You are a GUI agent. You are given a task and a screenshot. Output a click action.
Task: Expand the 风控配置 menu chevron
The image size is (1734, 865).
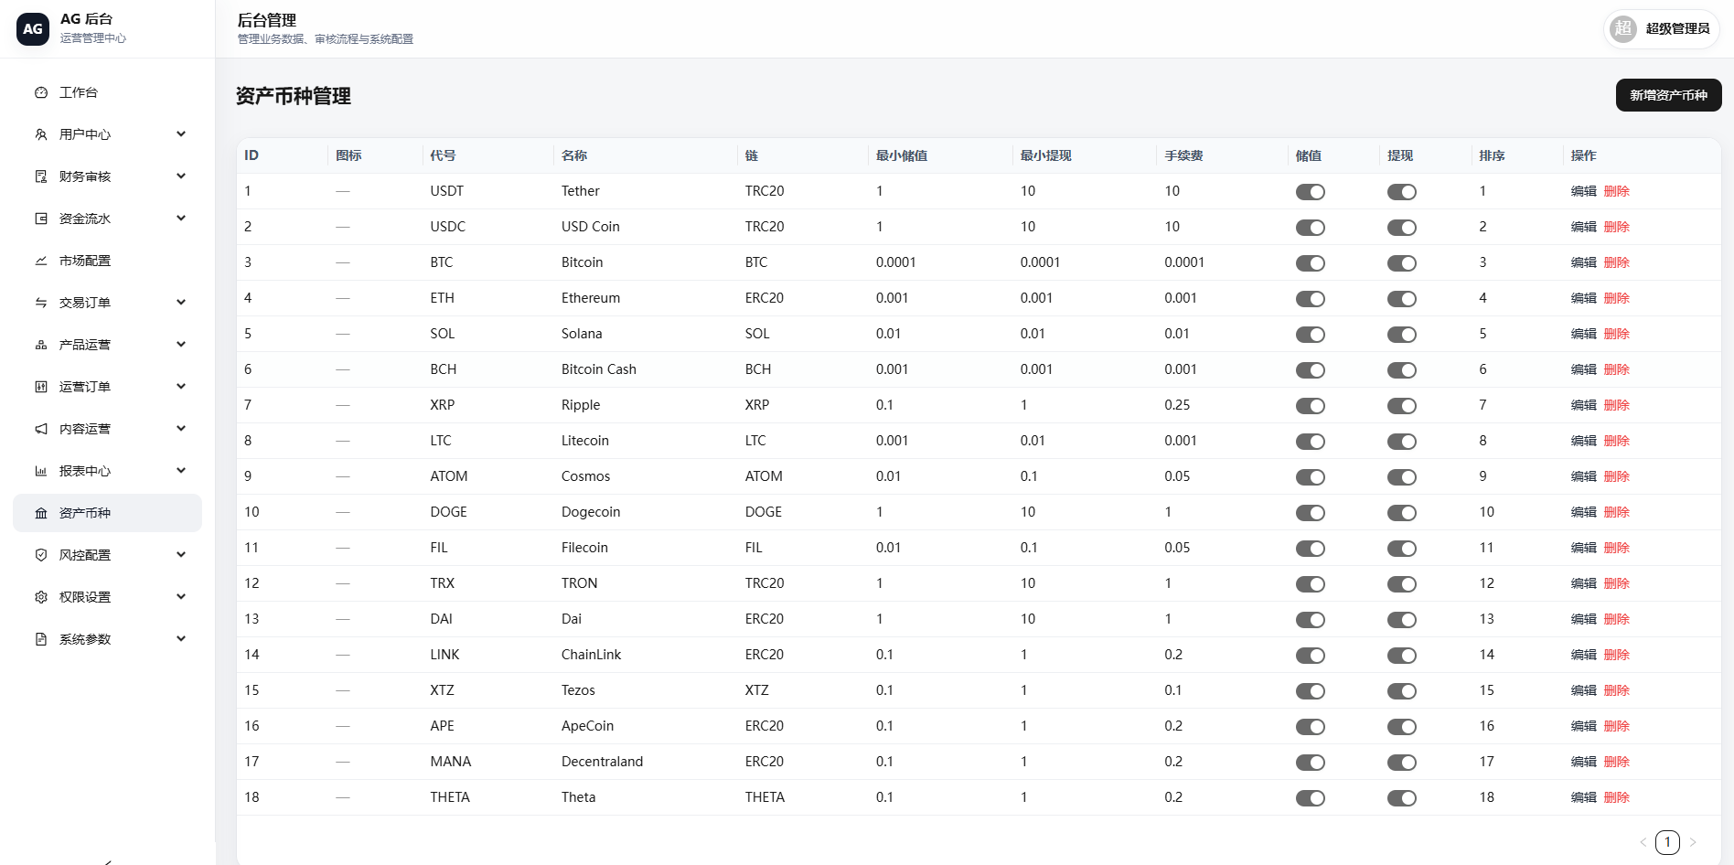point(181,555)
